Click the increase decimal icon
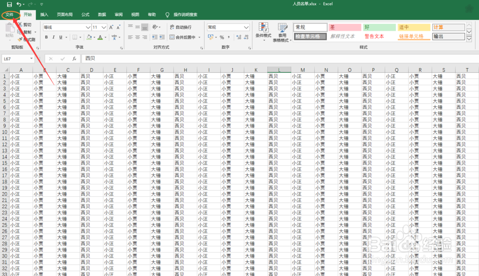This screenshot has height=276, width=479. pyautogui.click(x=239, y=37)
